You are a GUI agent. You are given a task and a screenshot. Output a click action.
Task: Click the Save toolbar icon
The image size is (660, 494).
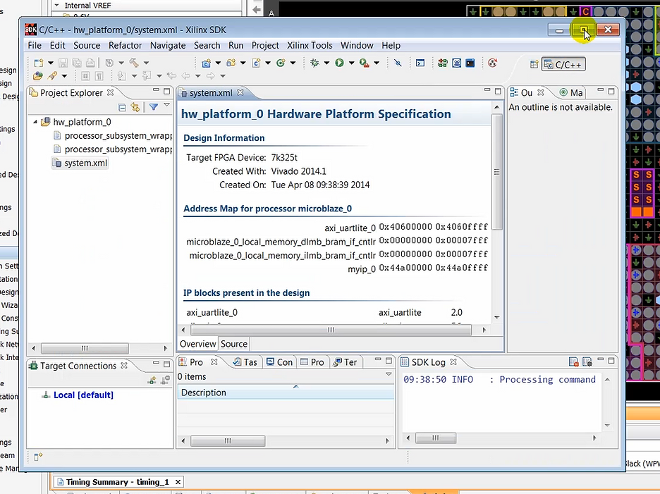[x=63, y=63]
